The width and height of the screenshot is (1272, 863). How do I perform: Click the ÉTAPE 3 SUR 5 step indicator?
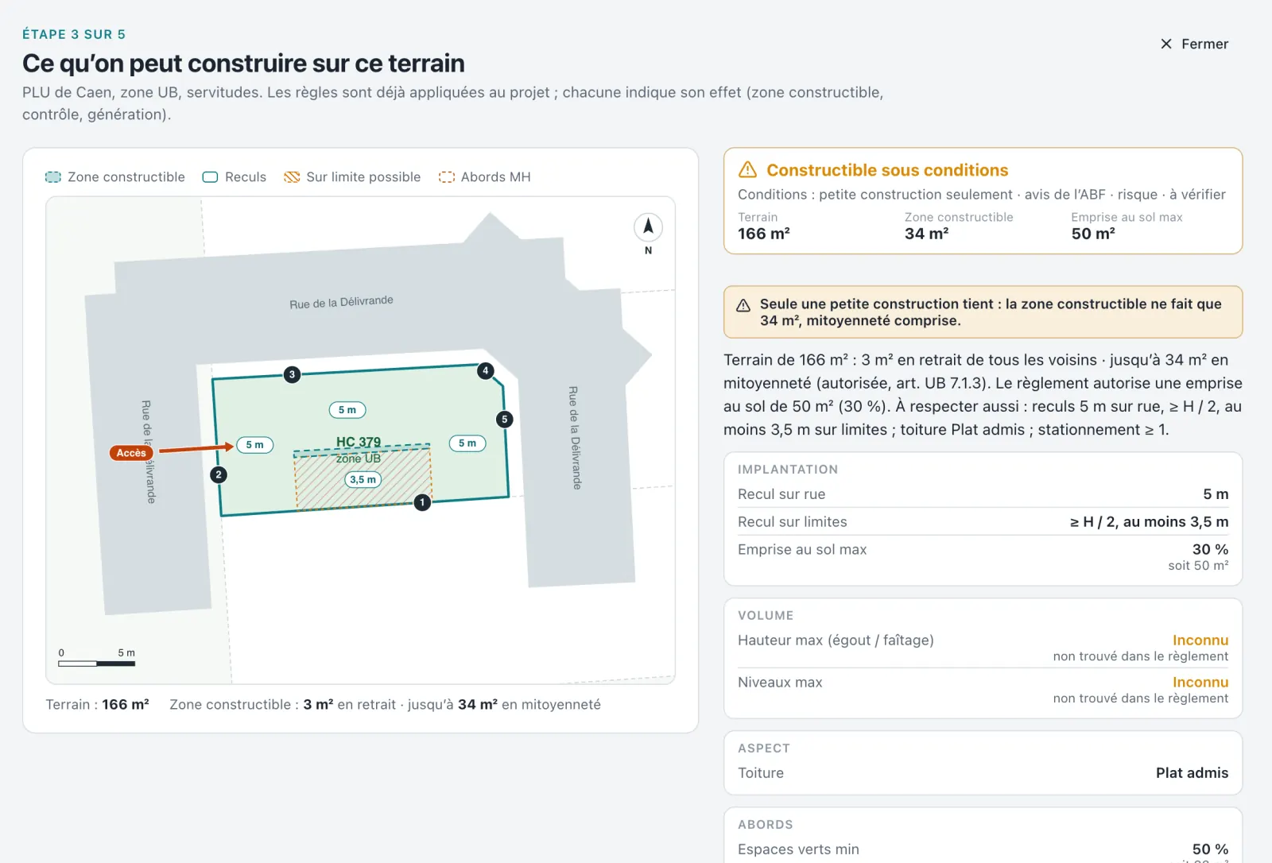tap(74, 34)
